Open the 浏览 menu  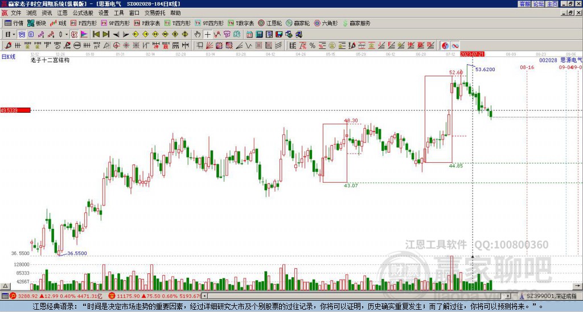pyautogui.click(x=32, y=13)
